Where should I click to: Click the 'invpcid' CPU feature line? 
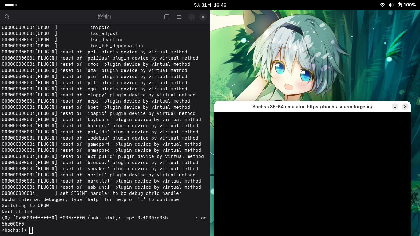[x=56, y=27]
